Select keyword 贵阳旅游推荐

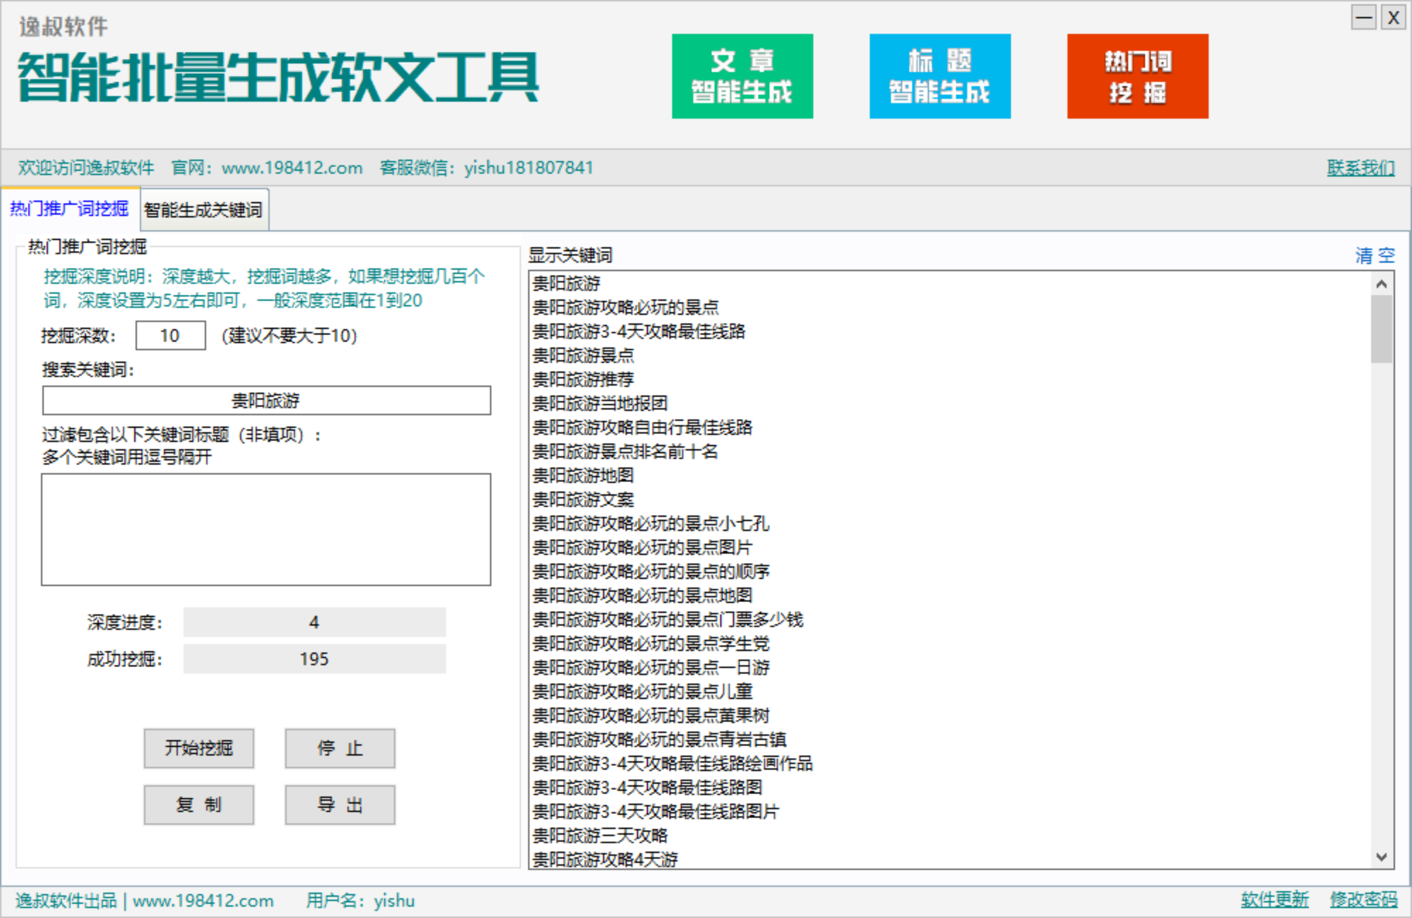point(583,379)
